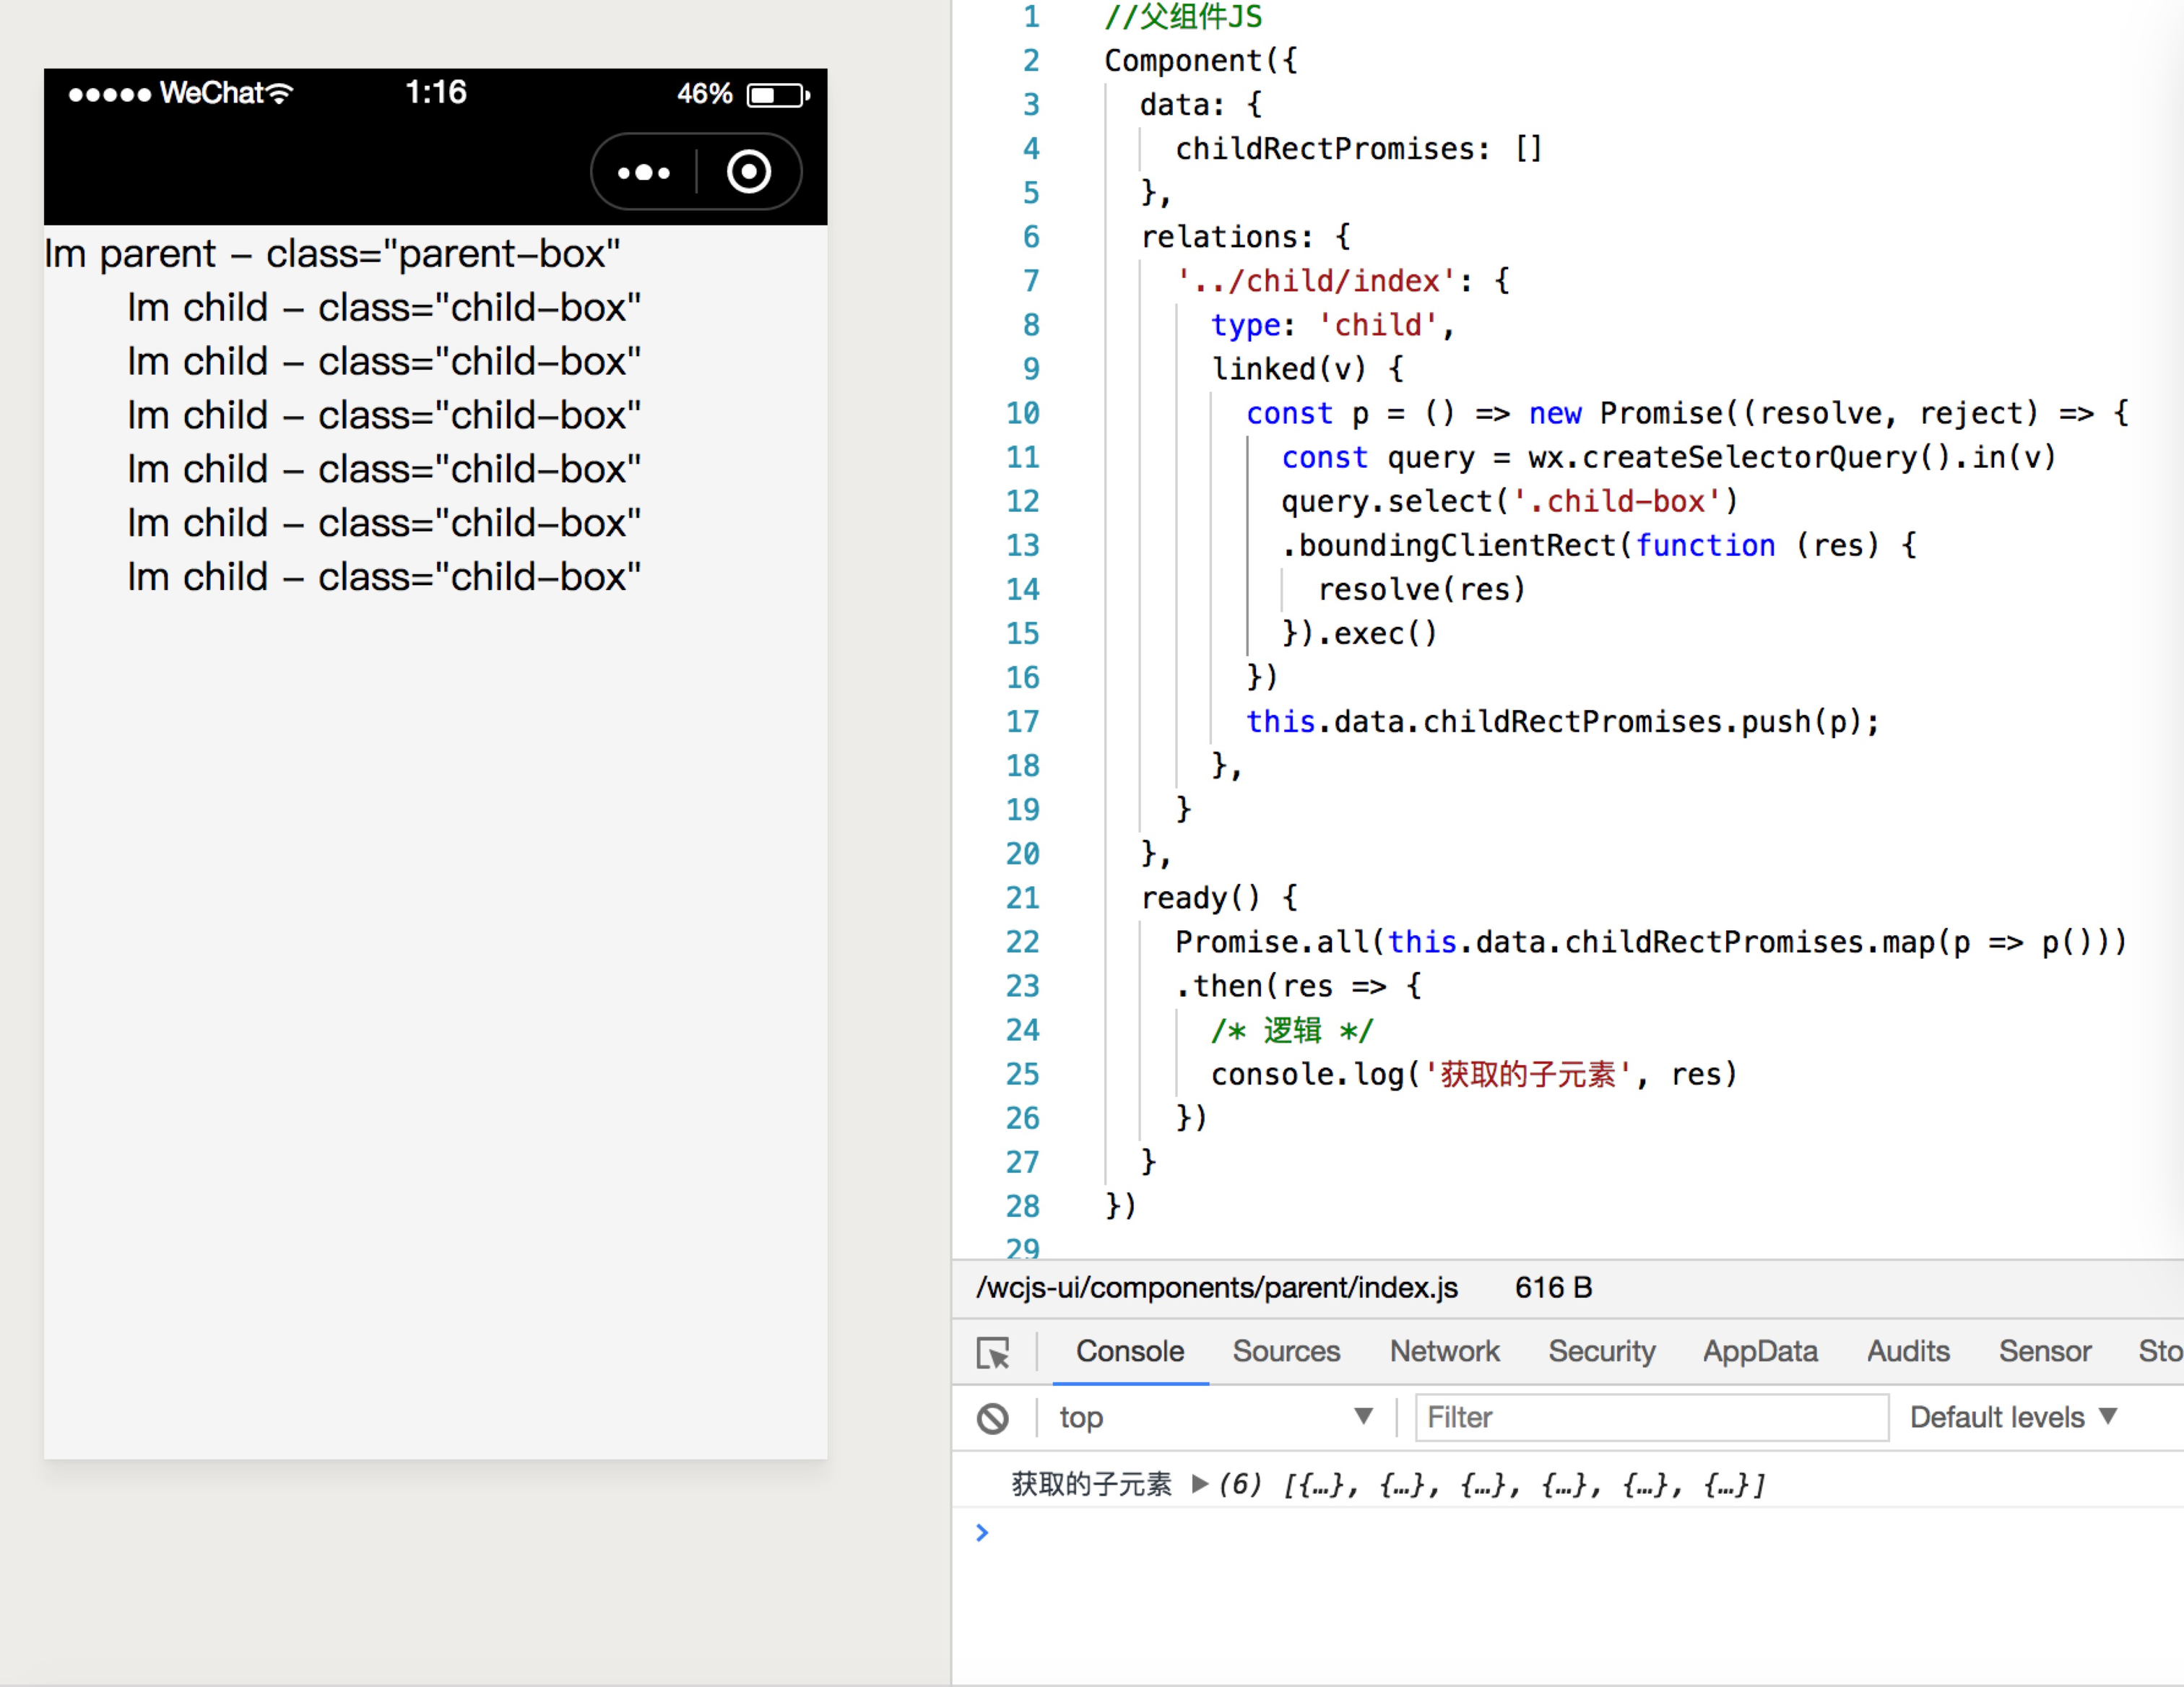Expand the logged array of 6 objects

pos(1200,1484)
